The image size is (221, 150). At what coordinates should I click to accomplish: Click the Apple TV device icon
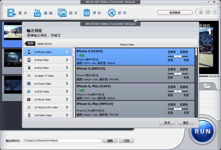pyautogui.click(x=29, y=76)
